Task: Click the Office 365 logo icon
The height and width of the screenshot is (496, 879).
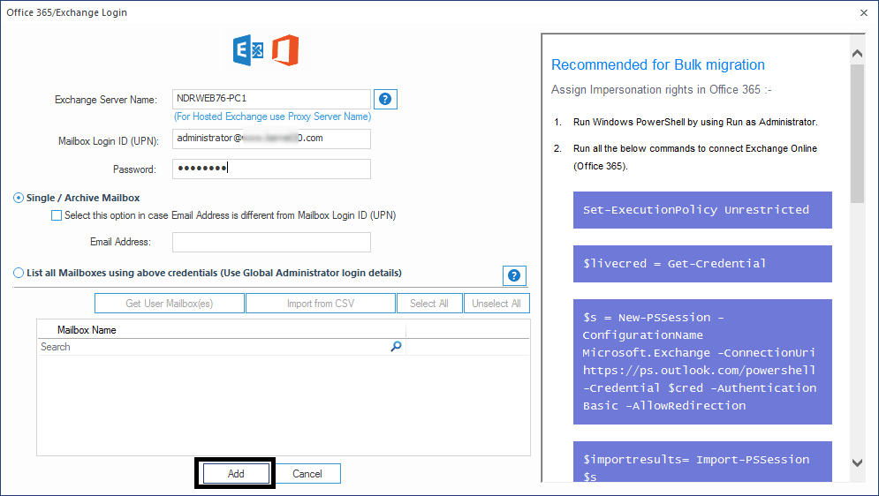Action: tap(285, 50)
